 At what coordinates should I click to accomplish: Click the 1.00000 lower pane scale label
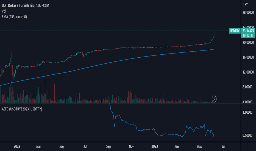point(247,112)
